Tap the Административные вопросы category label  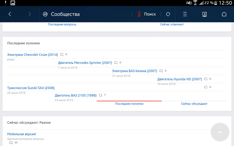[26, 139]
